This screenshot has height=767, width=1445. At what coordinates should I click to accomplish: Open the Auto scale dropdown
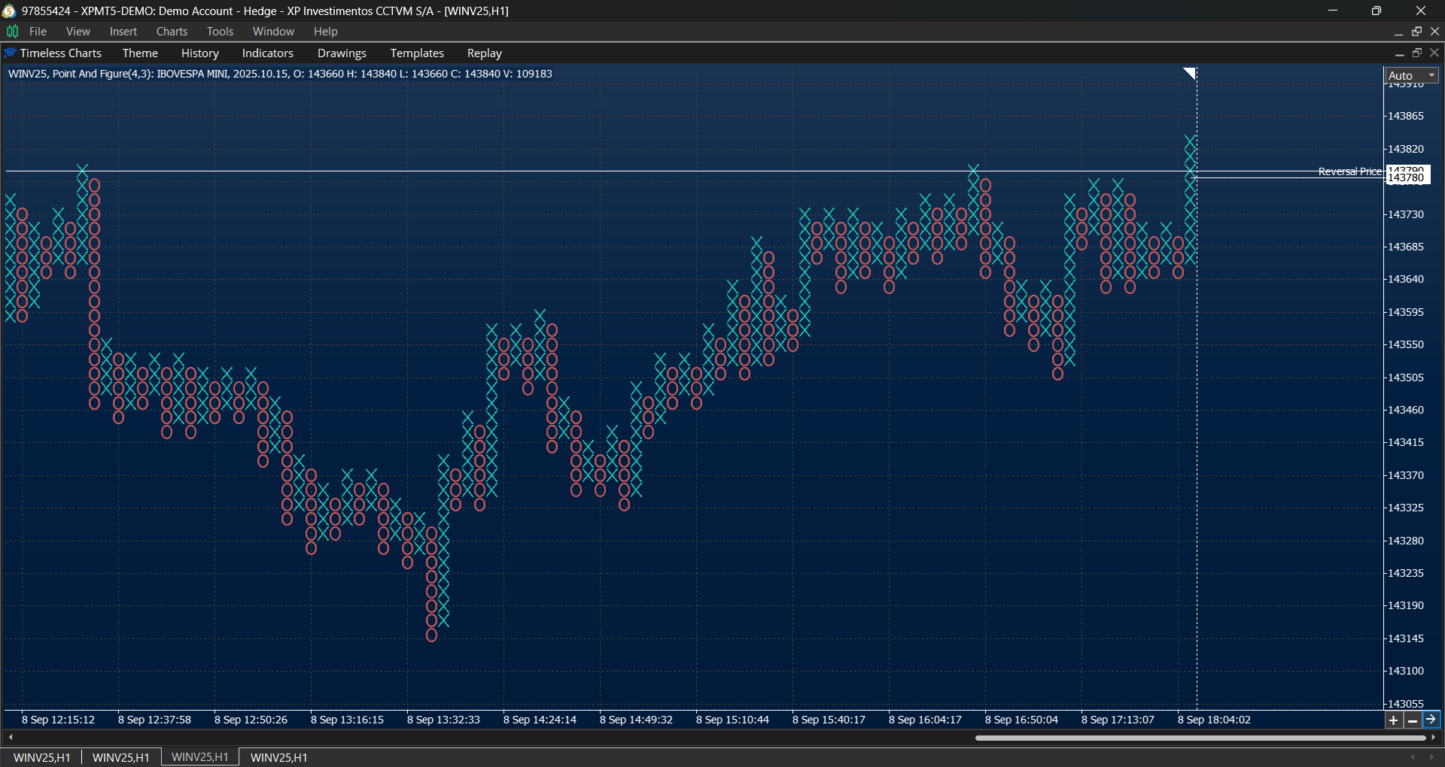(x=1412, y=75)
